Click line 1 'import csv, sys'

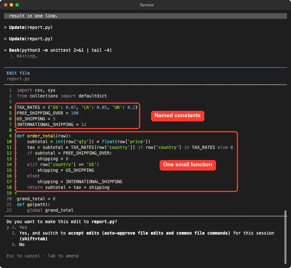pyautogui.click(x=36, y=90)
